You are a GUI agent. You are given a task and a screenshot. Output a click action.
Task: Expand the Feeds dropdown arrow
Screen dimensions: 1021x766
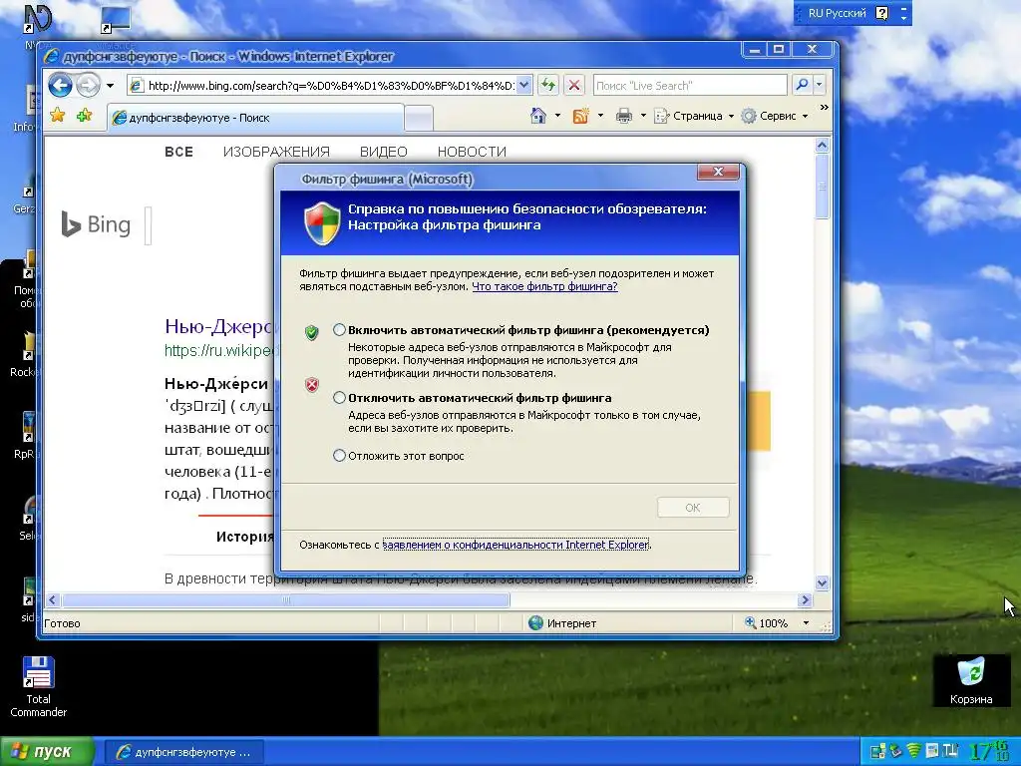[600, 116]
